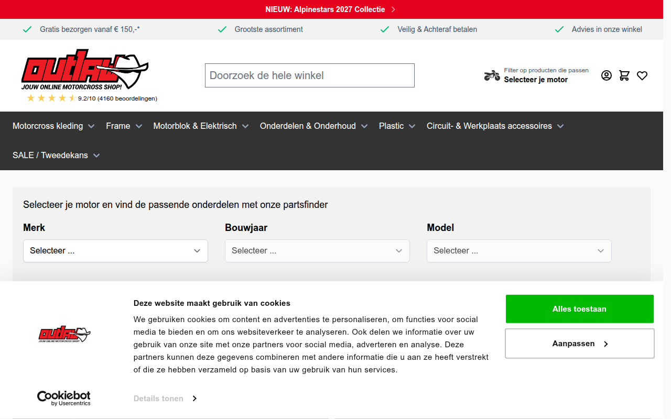Click Selecteer je motor link
Viewport: 671px width, 419px height.
pyautogui.click(x=536, y=80)
